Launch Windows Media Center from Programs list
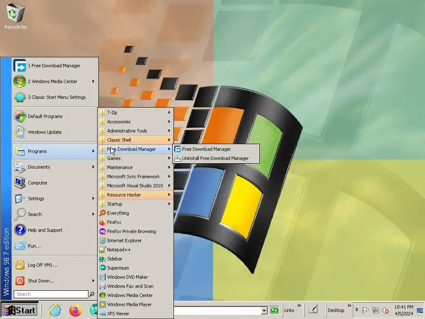 pos(136,295)
